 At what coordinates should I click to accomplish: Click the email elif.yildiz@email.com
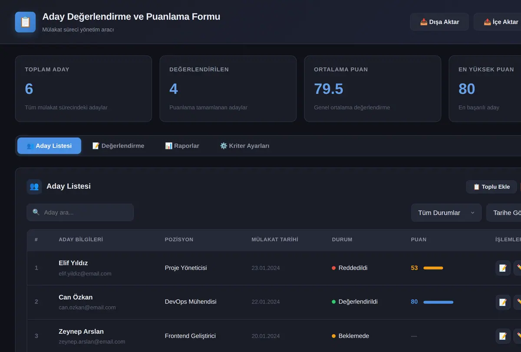[x=85, y=273]
